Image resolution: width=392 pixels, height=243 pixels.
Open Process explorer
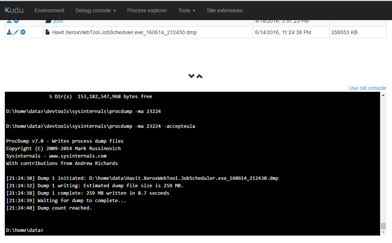tap(147, 11)
